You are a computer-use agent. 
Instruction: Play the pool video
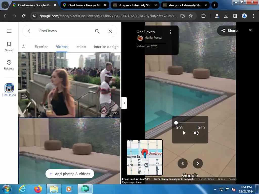tap(184, 133)
